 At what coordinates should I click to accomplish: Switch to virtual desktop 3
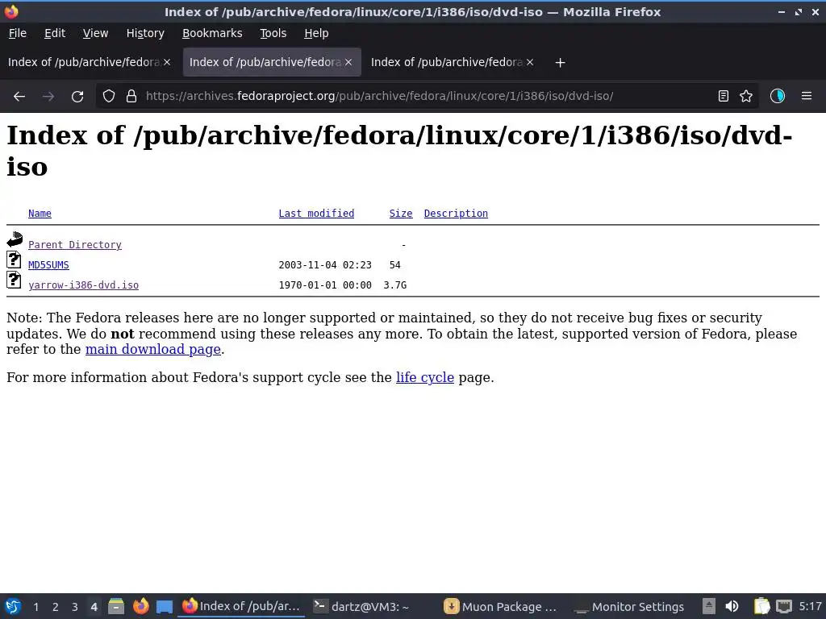[75, 607]
